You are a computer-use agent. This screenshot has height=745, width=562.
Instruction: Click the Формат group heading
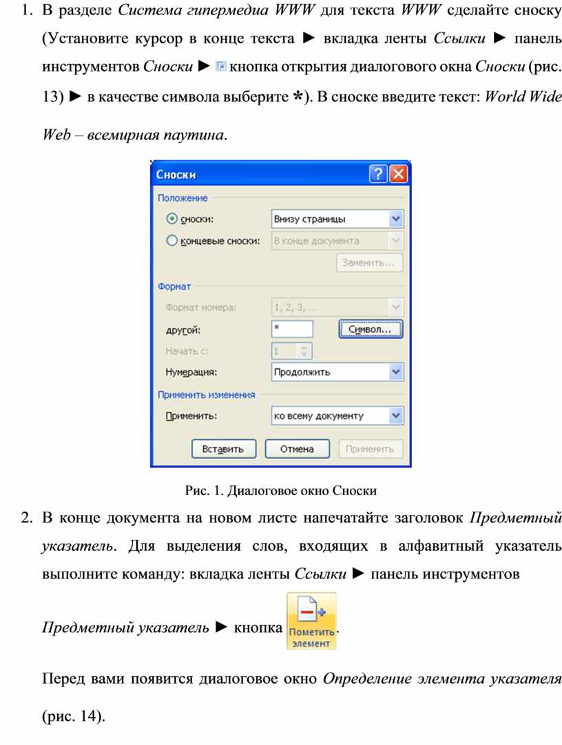coord(174,286)
